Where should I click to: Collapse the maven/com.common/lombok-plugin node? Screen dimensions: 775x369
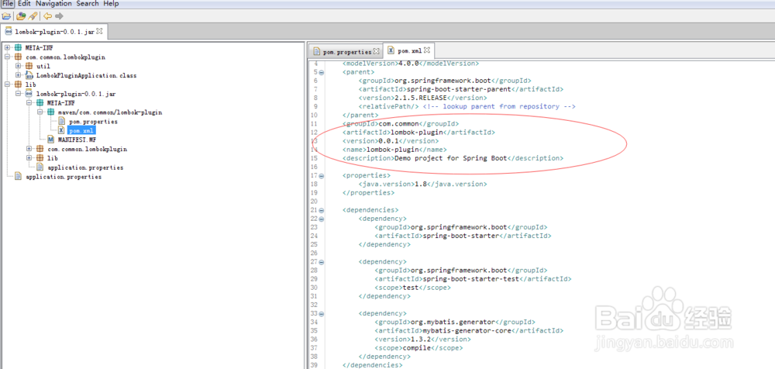click(x=40, y=112)
